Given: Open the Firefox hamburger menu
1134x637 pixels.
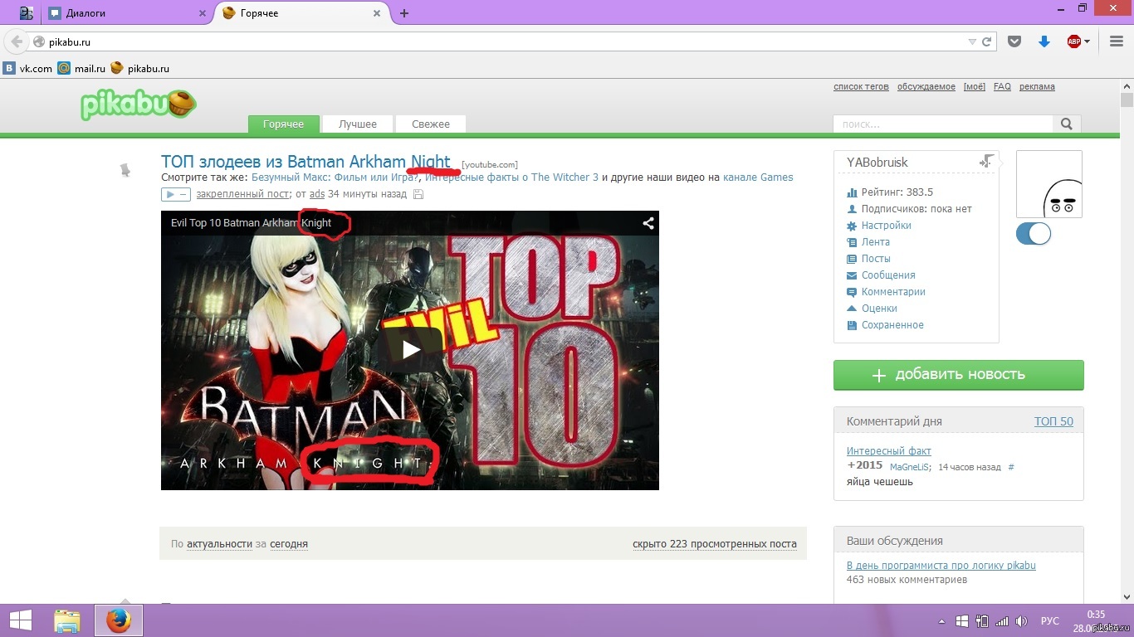Looking at the screenshot, I should click(x=1117, y=41).
